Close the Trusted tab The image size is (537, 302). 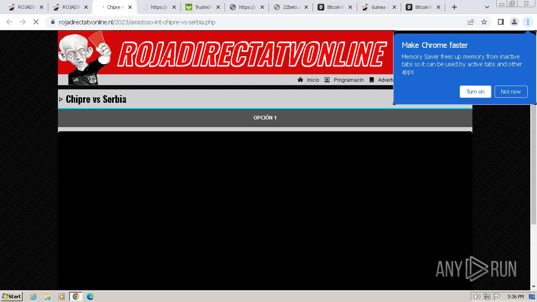(x=218, y=7)
